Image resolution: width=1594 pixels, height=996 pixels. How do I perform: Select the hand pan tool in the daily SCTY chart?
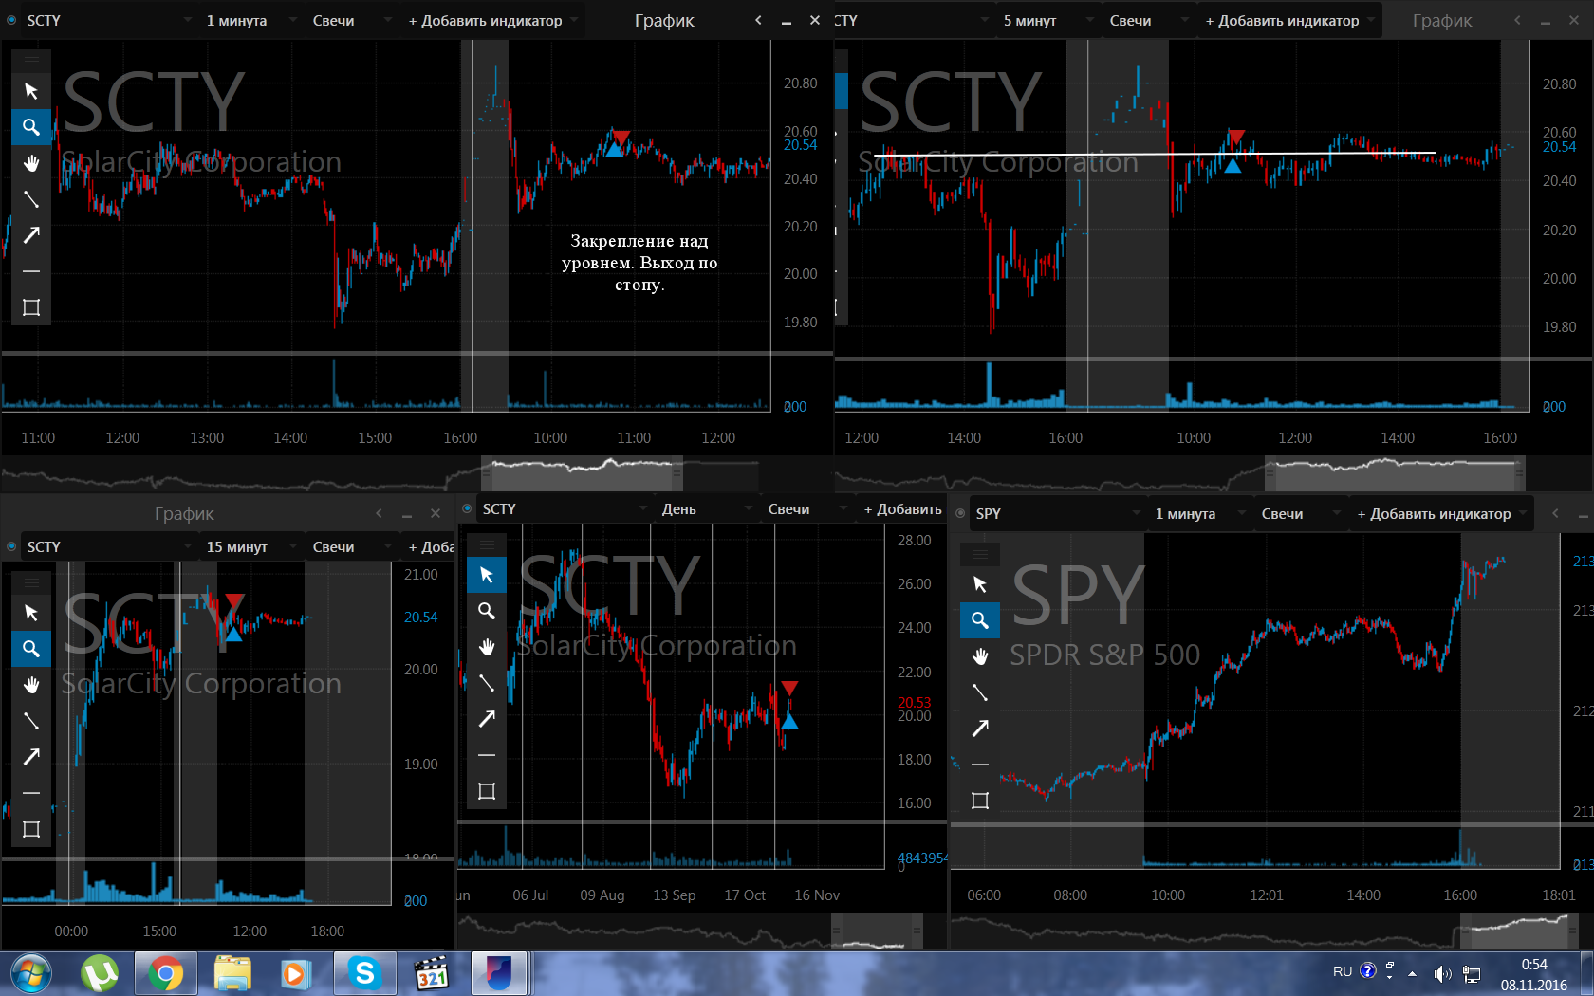tap(487, 647)
